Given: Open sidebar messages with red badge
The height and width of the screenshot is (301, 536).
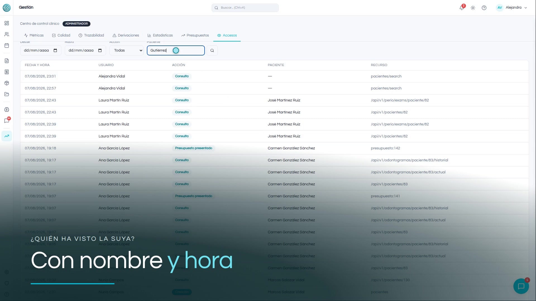Looking at the screenshot, I should coord(7,121).
